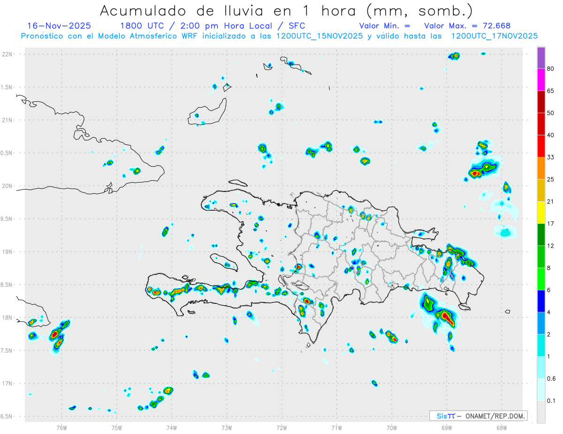Click the "72W" longitude label

pos(281,427)
